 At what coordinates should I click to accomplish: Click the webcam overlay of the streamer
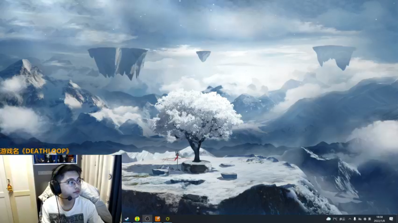[x=61, y=189]
